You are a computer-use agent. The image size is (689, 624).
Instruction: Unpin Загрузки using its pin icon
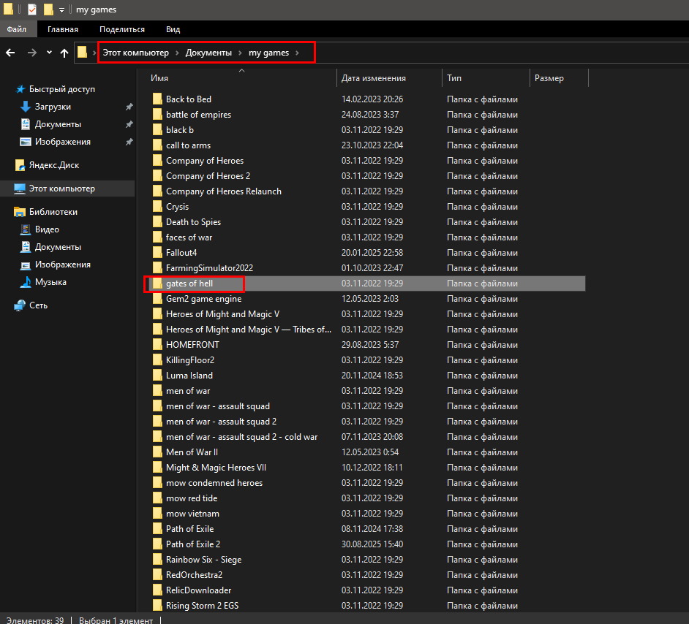[x=129, y=107]
